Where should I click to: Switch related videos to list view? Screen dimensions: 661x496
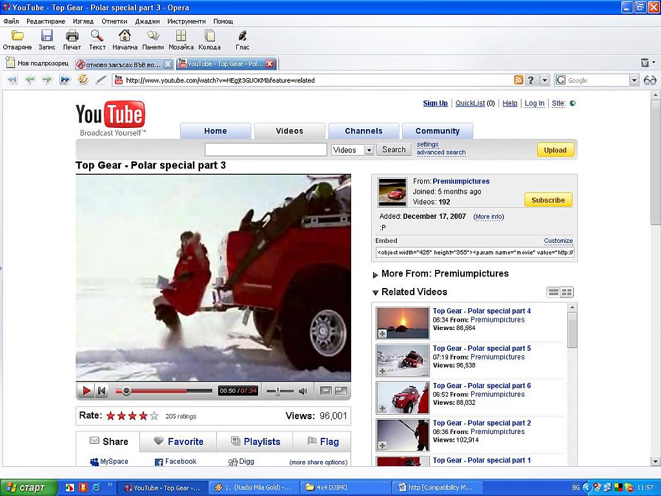click(x=553, y=293)
